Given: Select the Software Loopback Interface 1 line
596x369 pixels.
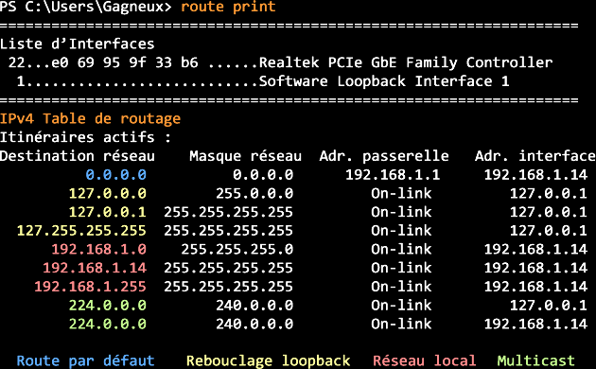Looking at the screenshot, I should tap(263, 81).
